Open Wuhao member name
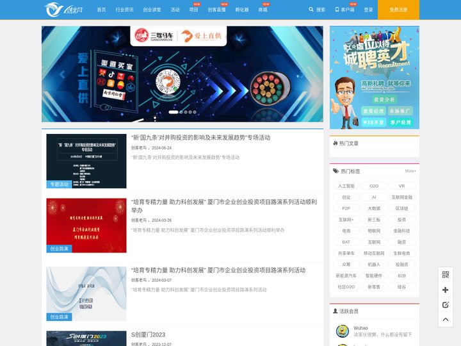 [360, 328]
